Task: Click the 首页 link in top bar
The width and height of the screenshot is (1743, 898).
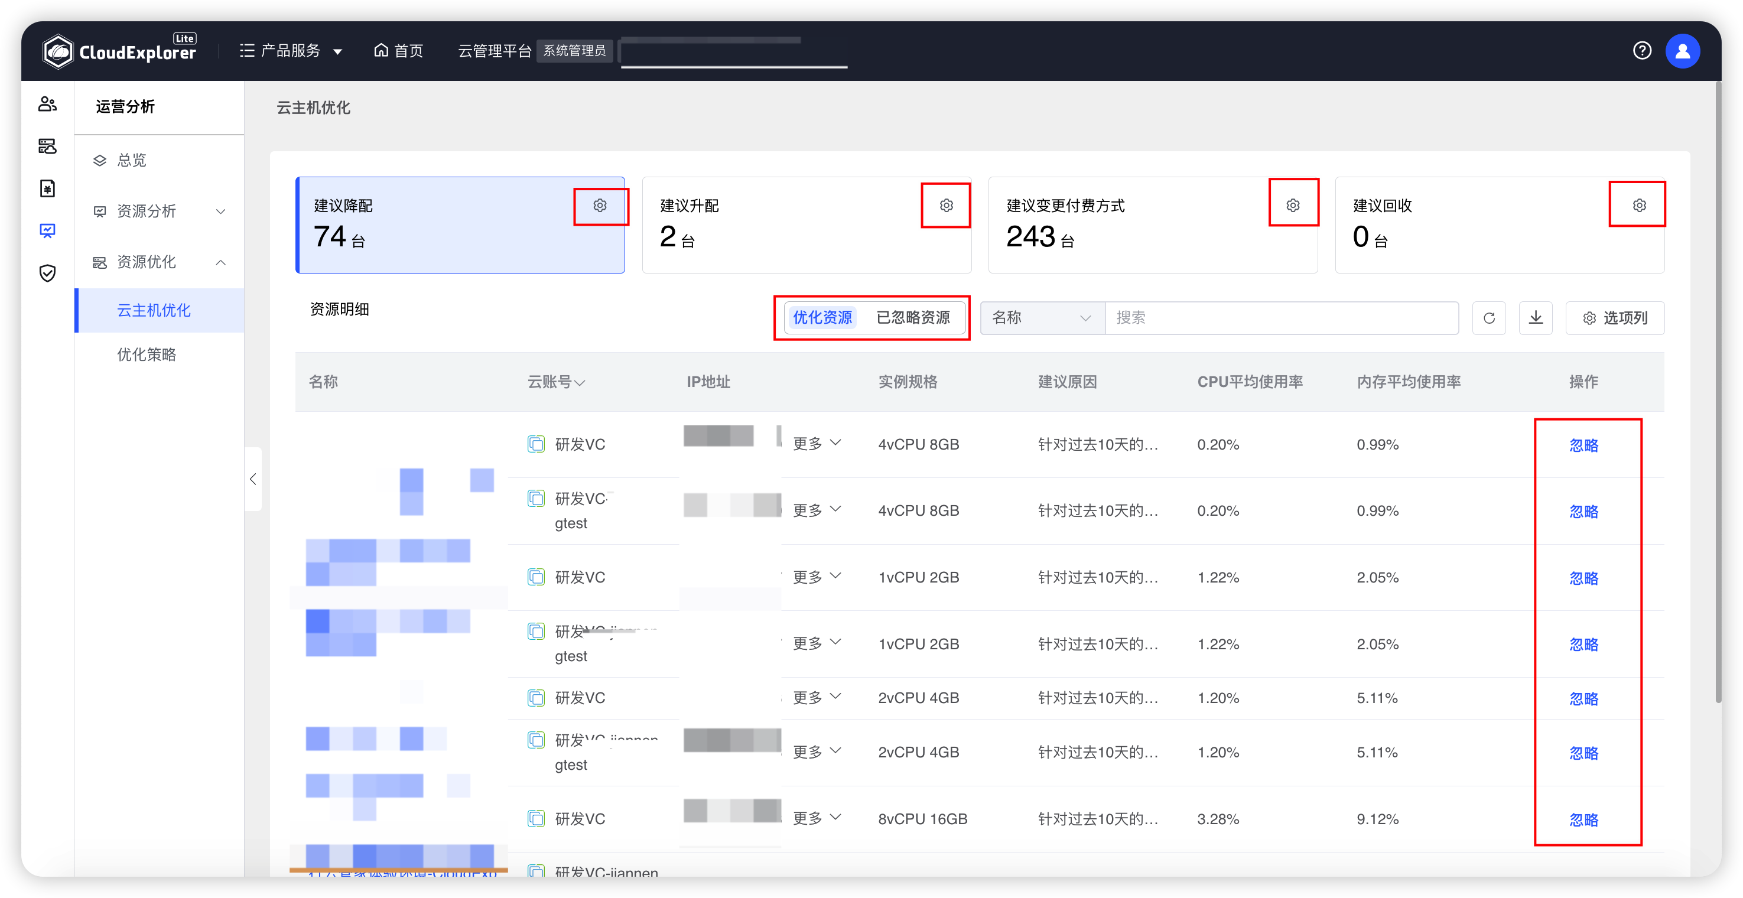Action: pyautogui.click(x=399, y=51)
